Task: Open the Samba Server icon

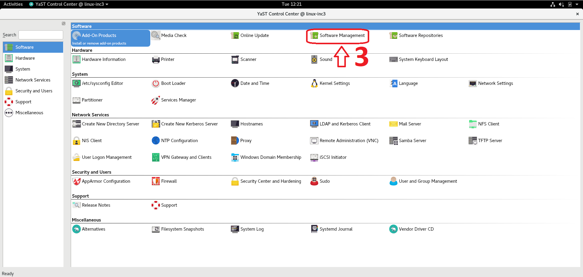Action: coord(394,141)
